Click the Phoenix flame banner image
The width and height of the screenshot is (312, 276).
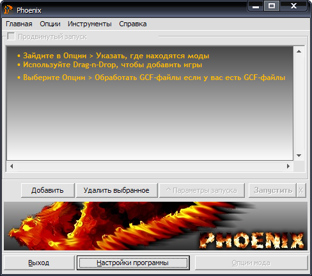(x=155, y=226)
